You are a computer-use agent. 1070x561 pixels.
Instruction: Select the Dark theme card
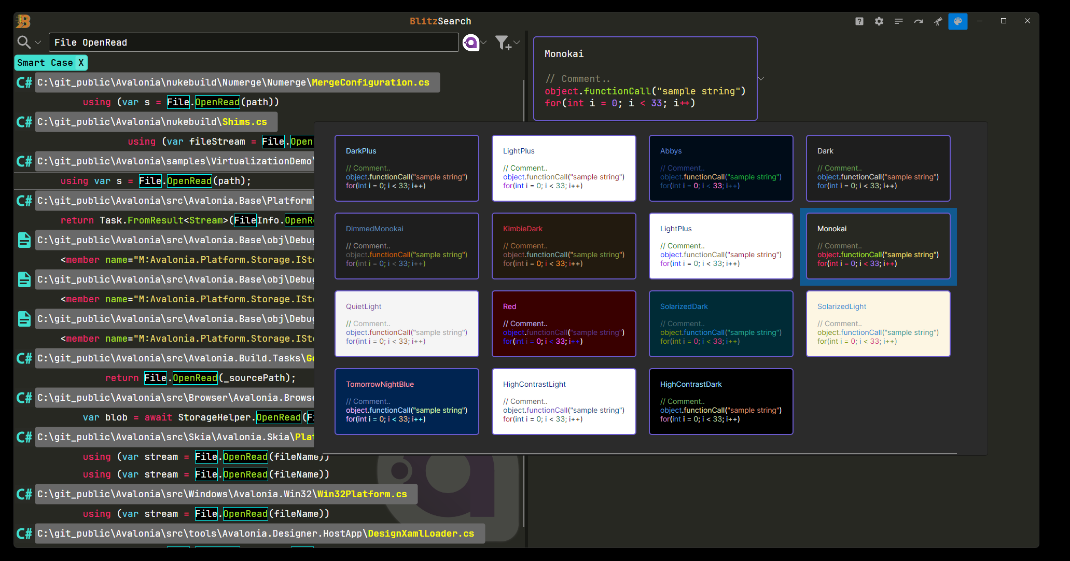click(878, 168)
